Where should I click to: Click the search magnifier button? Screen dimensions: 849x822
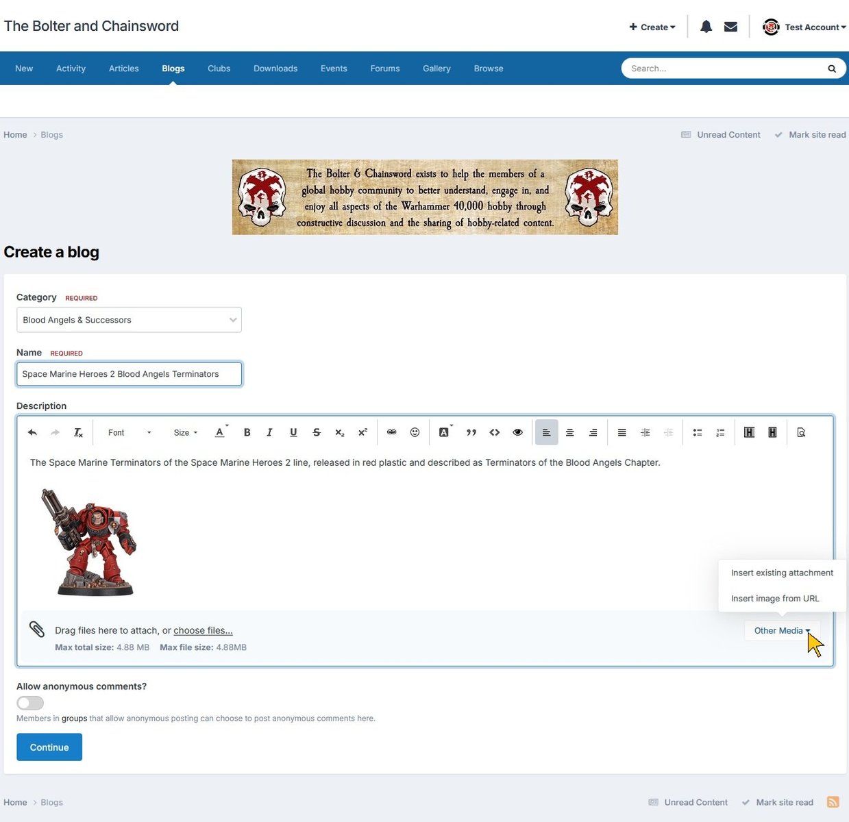tap(832, 68)
